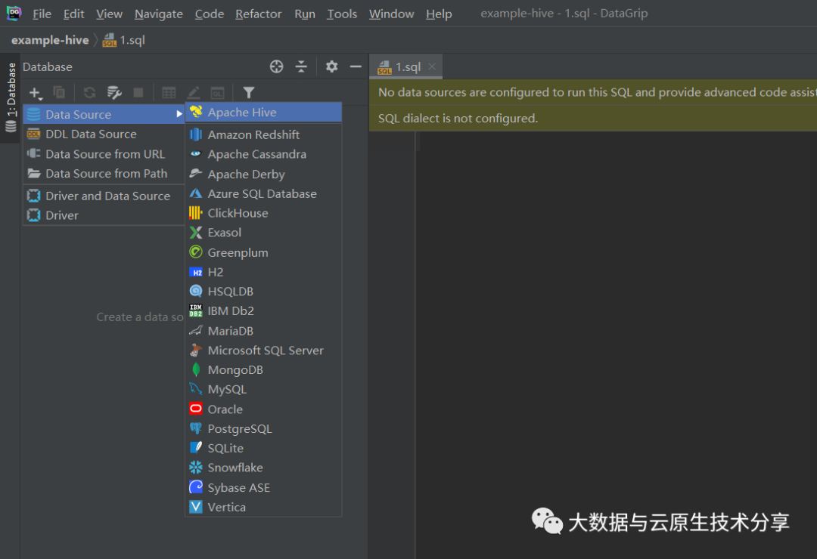Open the File menu
Image resolution: width=817 pixels, height=559 pixels.
click(42, 14)
